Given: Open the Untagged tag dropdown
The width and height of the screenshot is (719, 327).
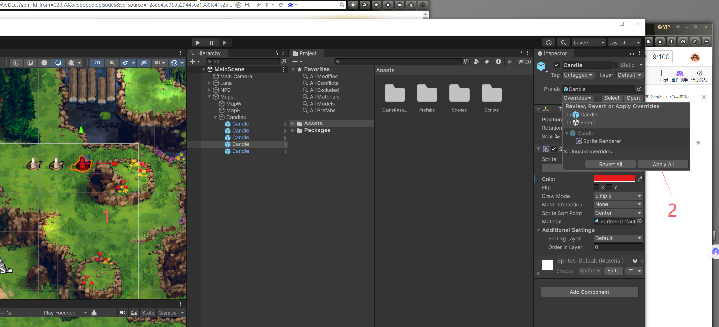Looking at the screenshot, I should 578,75.
